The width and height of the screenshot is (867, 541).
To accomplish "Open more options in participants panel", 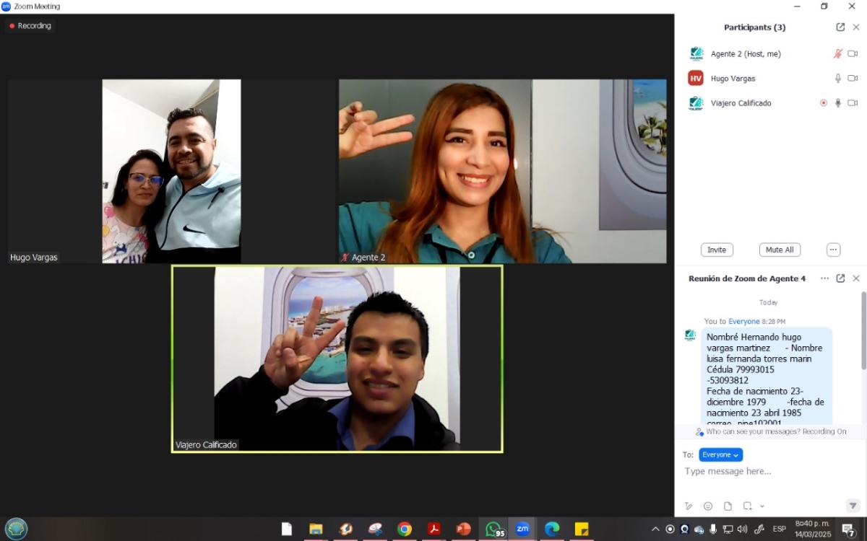I will [x=833, y=250].
